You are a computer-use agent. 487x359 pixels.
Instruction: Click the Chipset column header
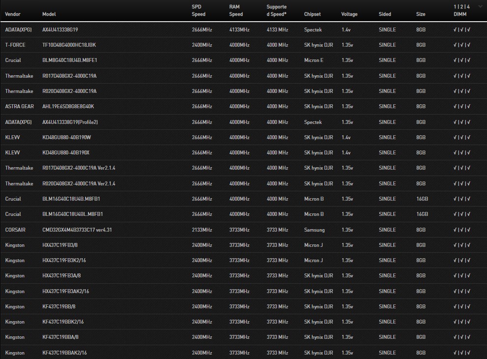pos(312,14)
